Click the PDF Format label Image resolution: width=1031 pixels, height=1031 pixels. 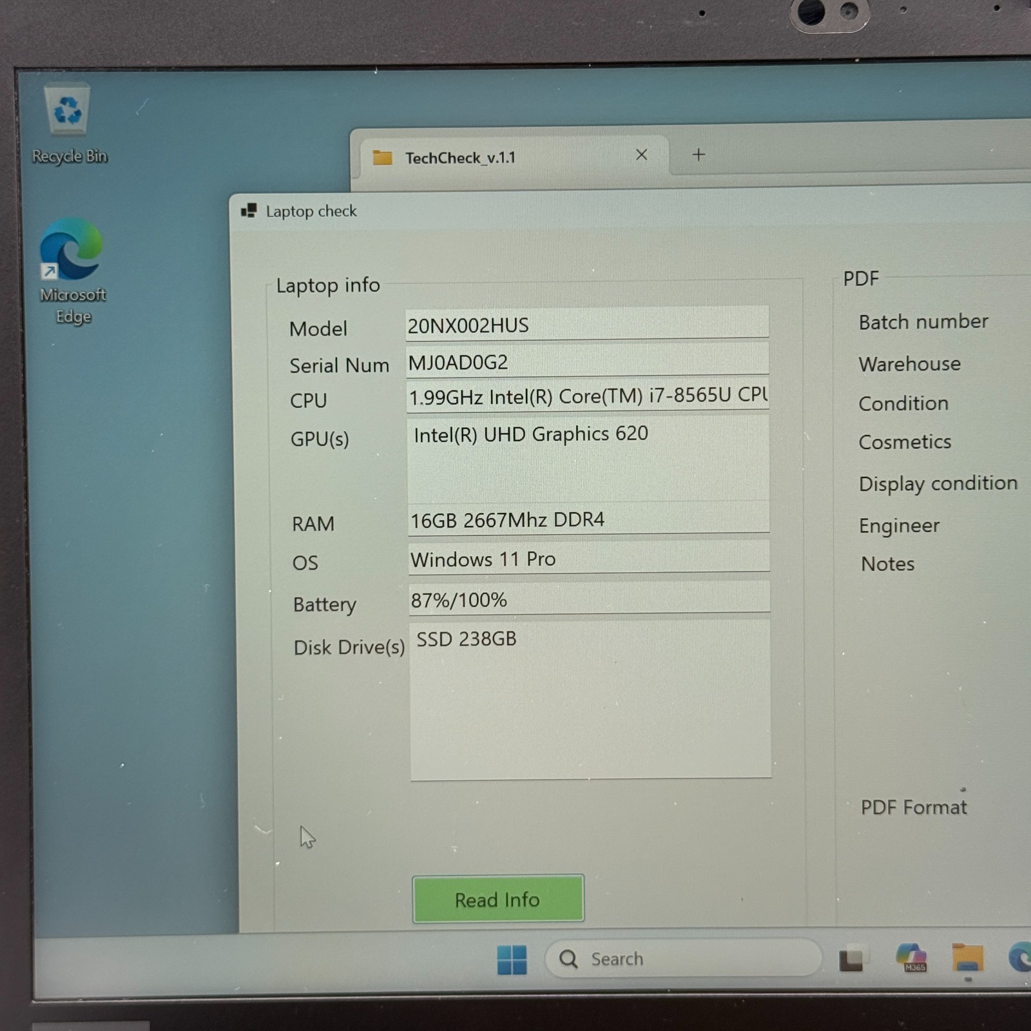[x=914, y=807]
